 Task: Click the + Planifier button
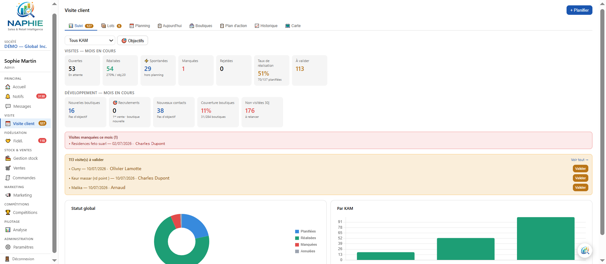pos(579,10)
